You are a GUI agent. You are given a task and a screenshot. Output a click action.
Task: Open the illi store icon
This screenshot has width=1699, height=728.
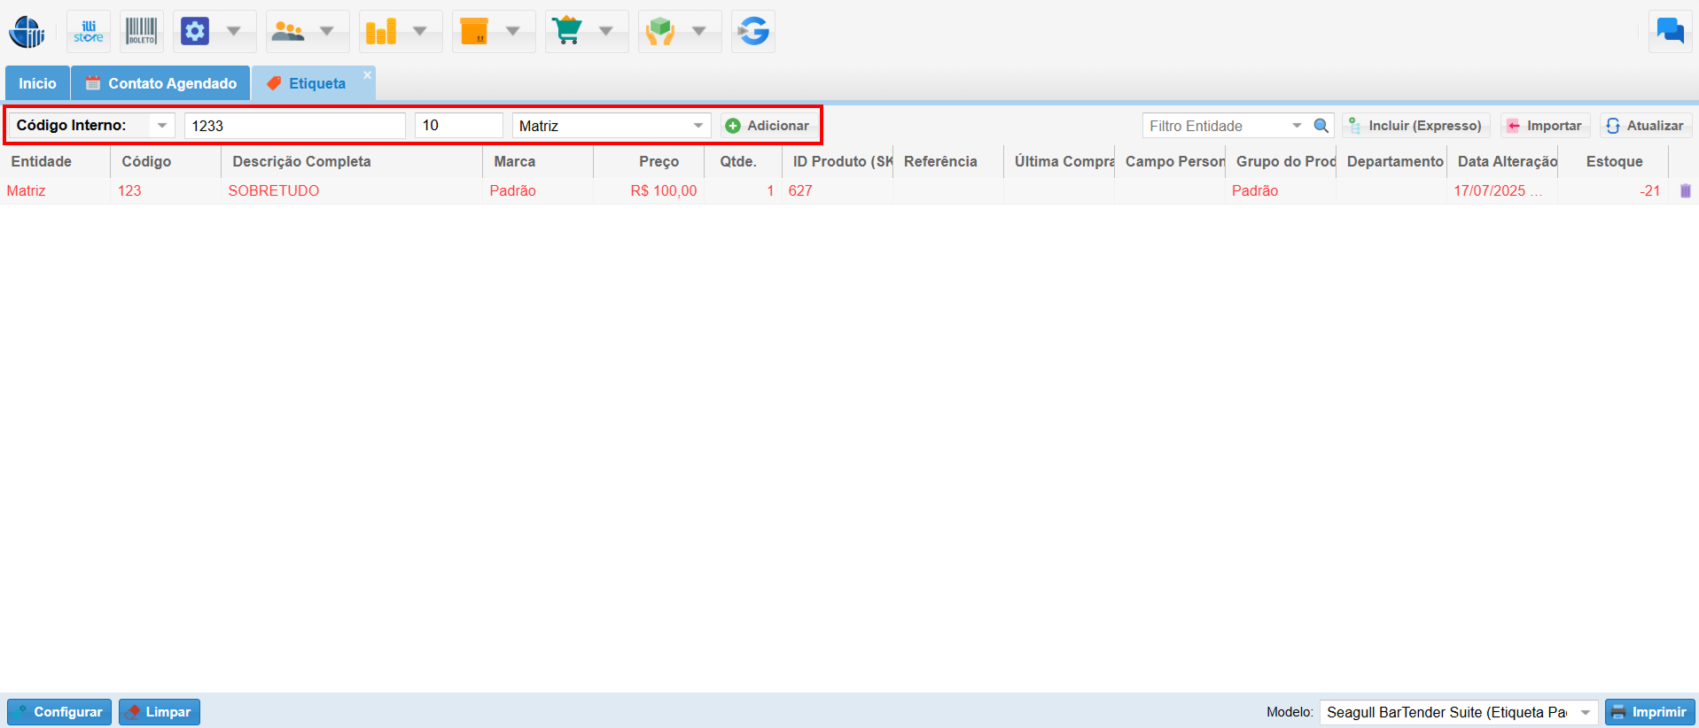[x=89, y=32]
